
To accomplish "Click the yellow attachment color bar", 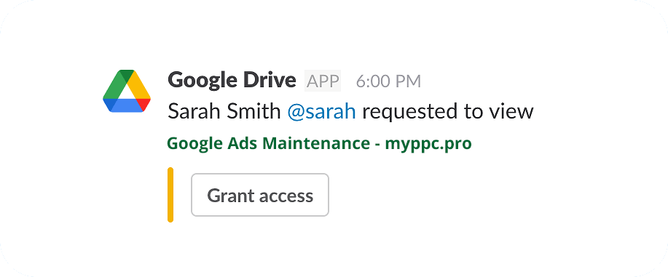I will (170, 195).
